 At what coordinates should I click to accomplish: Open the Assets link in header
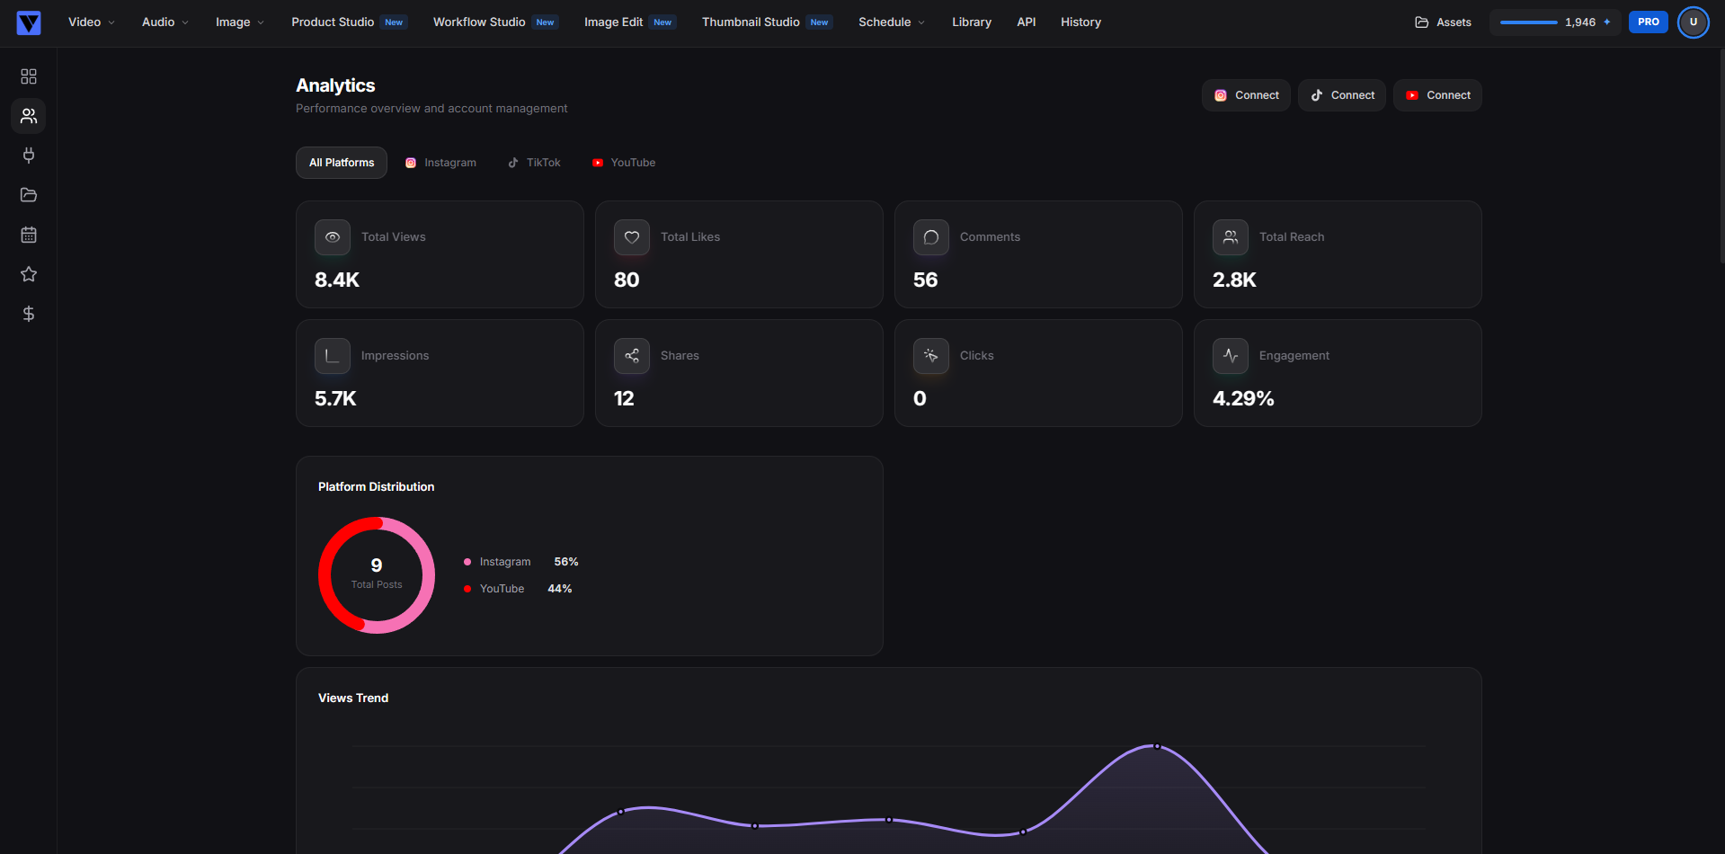pyautogui.click(x=1444, y=22)
